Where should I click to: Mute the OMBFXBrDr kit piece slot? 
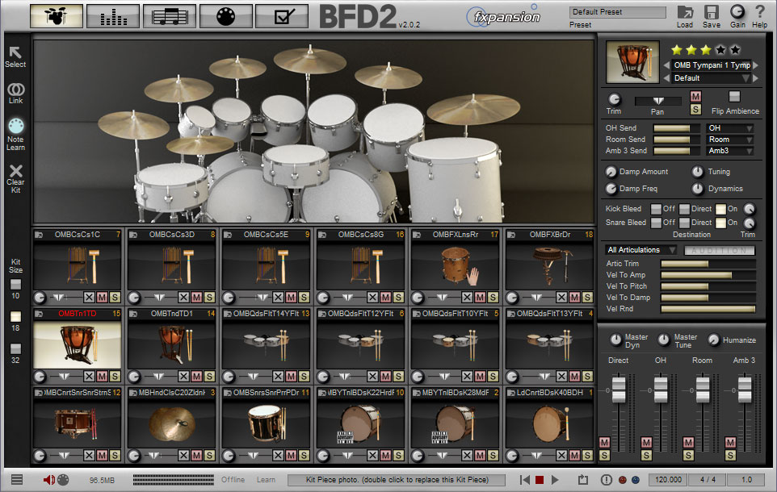coord(574,298)
